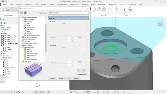The height and width of the screenshot is (94, 167).
Task: Click the save icon in title bar
Action: (x=3, y=1)
